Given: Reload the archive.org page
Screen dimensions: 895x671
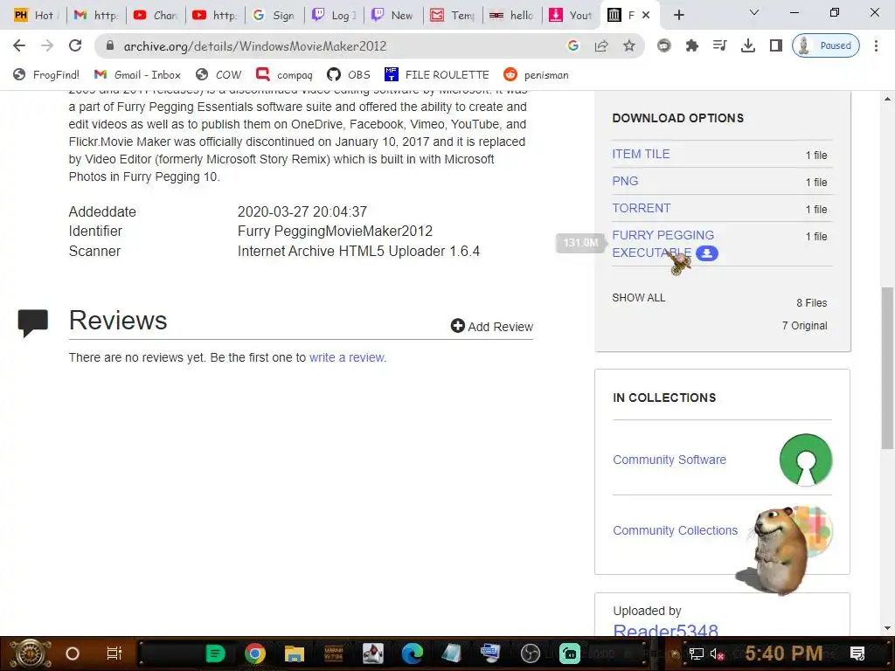Looking at the screenshot, I should (75, 45).
